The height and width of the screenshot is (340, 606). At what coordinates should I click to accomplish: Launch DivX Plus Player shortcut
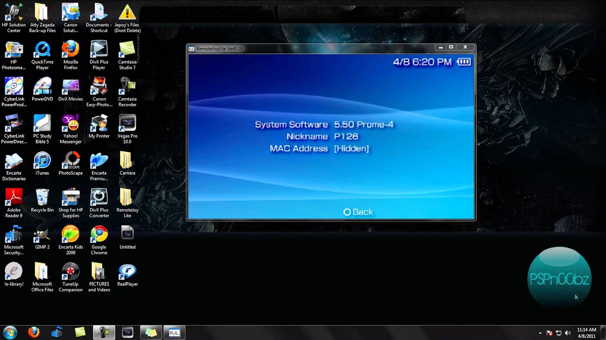click(99, 56)
